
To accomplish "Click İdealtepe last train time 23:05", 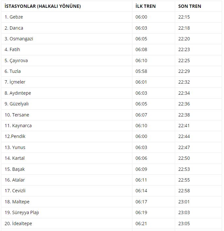I will coord(184,224).
